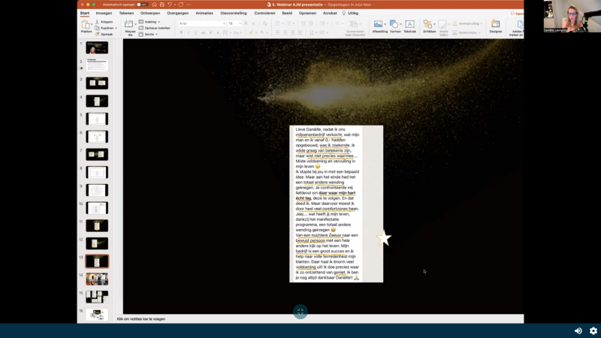
Task: Click the notes field 'Klik om notities toe te voegen'
Action: pyautogui.click(x=141, y=318)
